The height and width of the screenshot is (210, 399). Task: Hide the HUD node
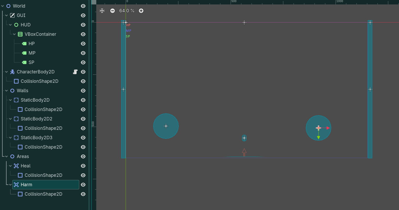pos(83,25)
